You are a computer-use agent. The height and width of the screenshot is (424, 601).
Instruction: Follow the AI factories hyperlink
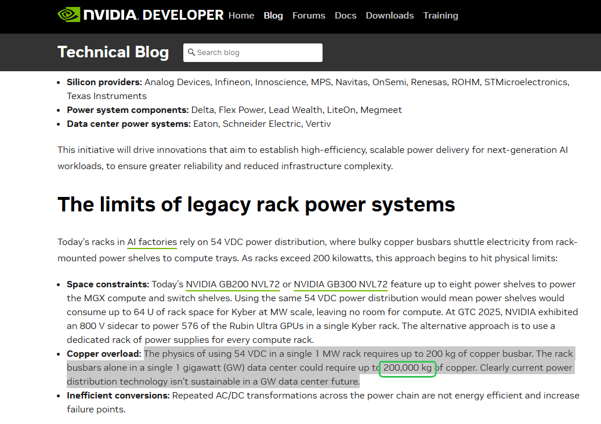coord(152,242)
